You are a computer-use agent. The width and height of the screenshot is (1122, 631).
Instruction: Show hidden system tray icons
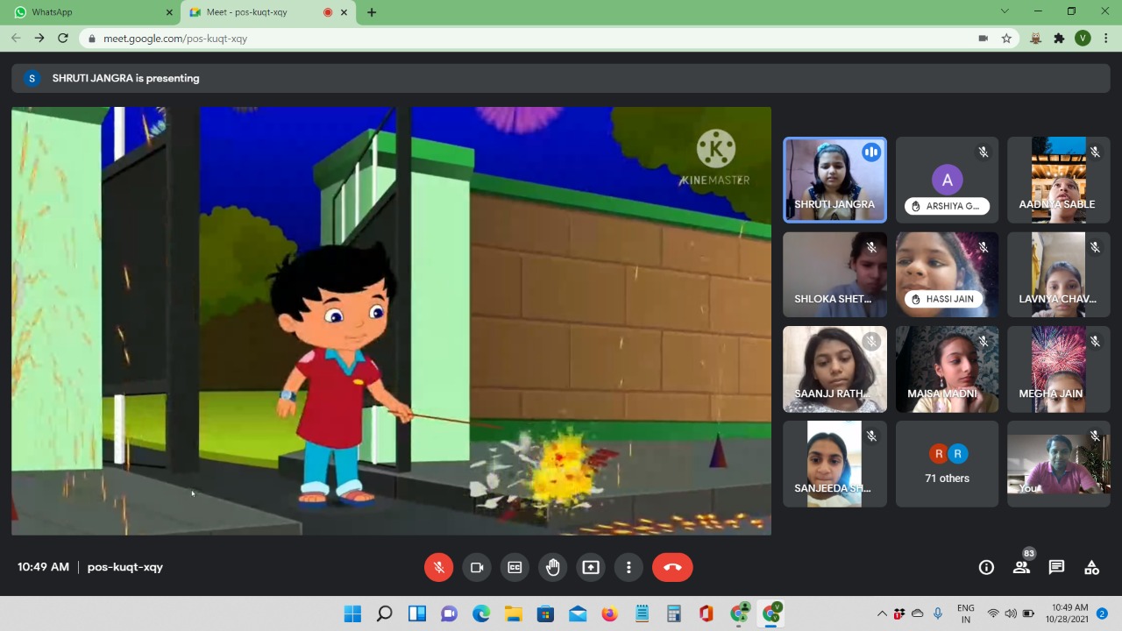tap(882, 613)
